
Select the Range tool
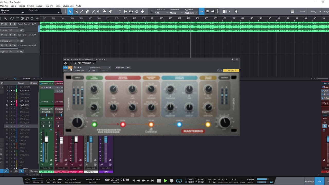76,11
